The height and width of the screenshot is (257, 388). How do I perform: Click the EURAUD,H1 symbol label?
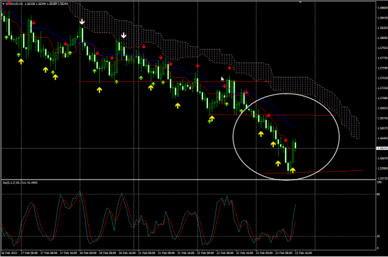(x=15, y=4)
